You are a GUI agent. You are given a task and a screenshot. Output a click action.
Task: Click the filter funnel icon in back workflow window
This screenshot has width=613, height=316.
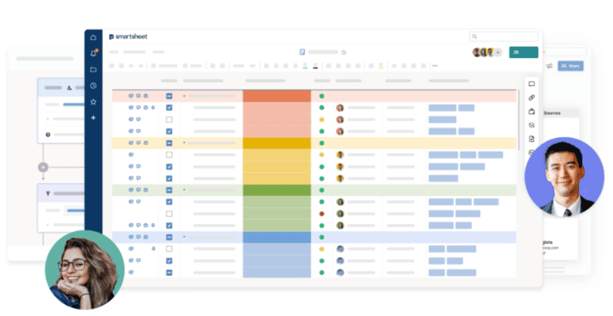click(x=48, y=193)
